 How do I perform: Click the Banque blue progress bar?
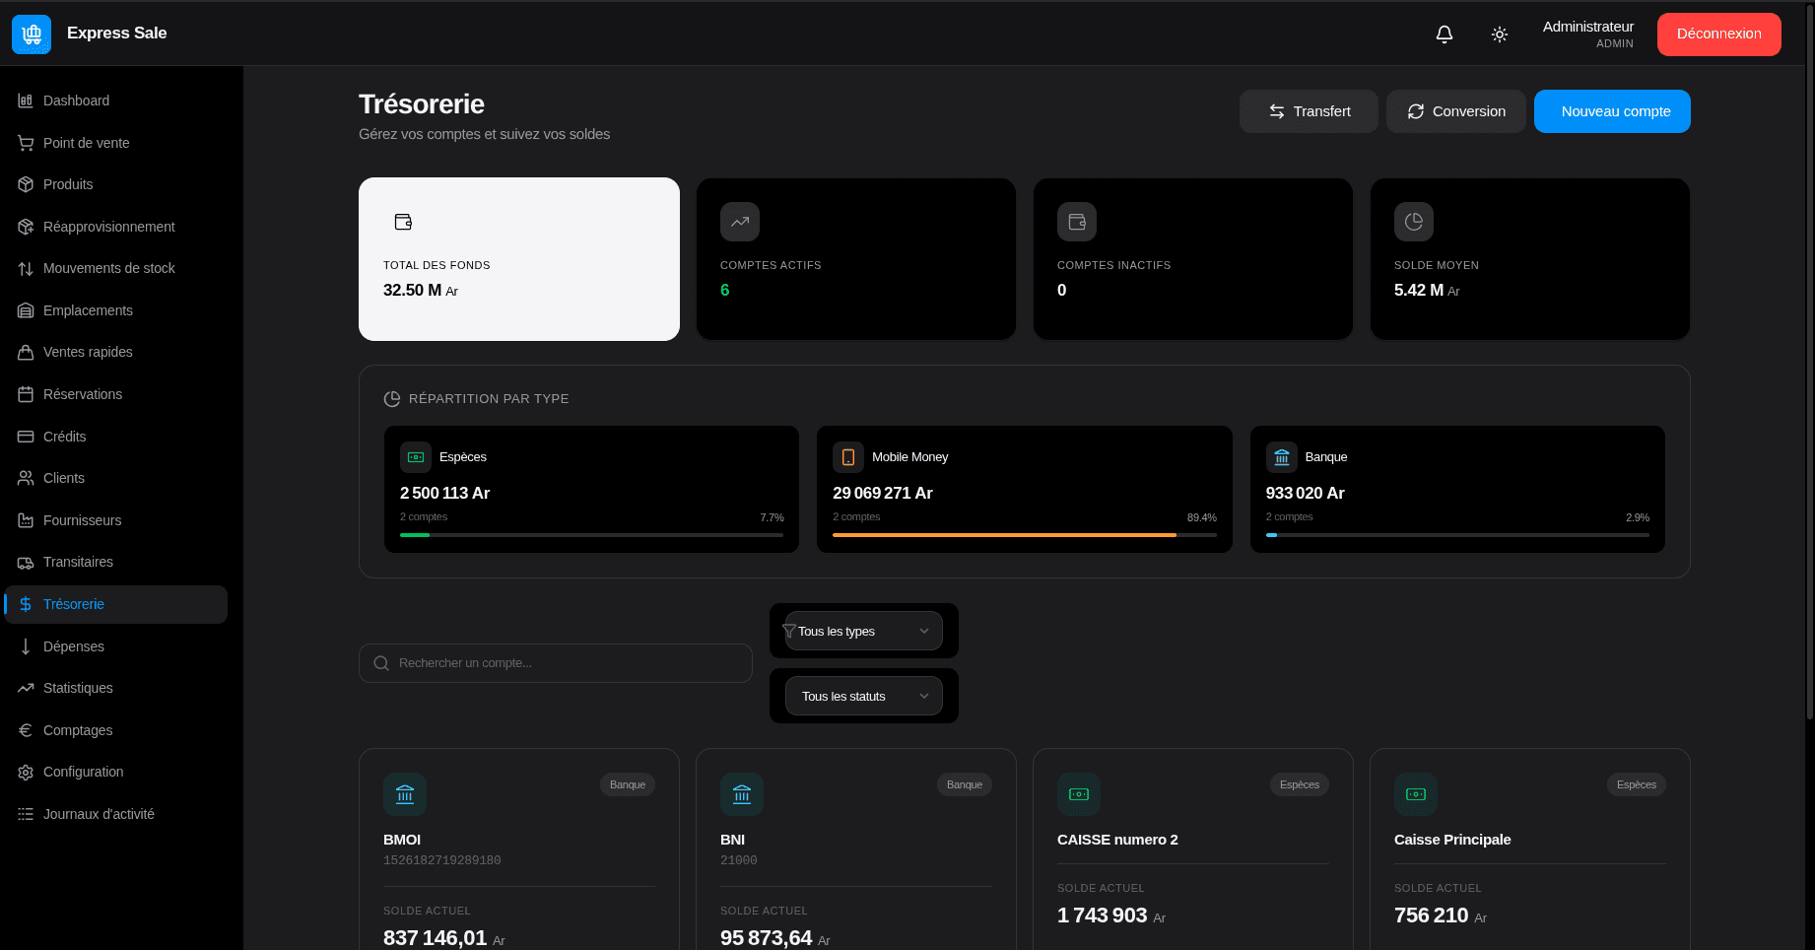pos(1271,535)
